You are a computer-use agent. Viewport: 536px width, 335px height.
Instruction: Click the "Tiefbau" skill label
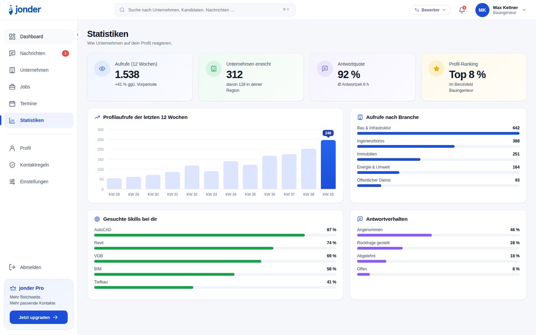(101, 282)
